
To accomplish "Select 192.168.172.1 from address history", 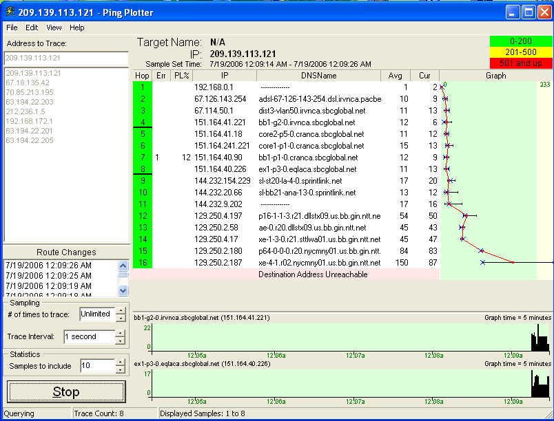I will (x=29, y=121).
